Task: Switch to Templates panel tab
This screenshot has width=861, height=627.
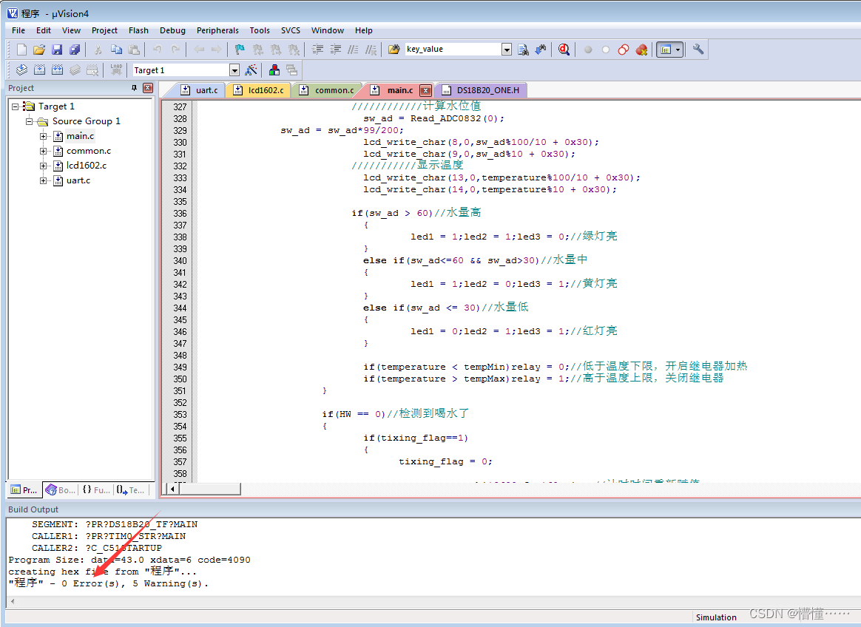Action: pyautogui.click(x=131, y=489)
